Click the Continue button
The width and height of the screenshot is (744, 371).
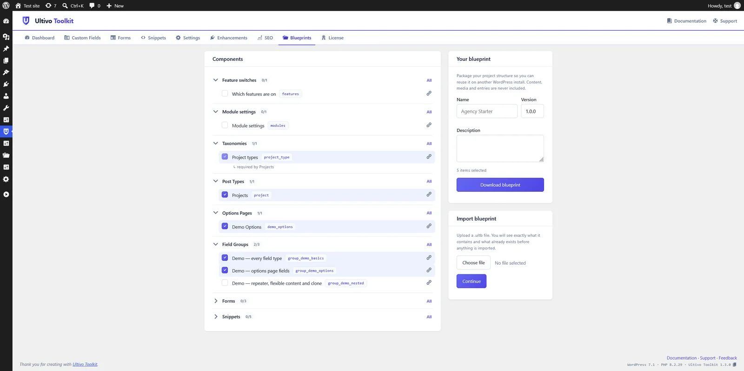click(472, 281)
